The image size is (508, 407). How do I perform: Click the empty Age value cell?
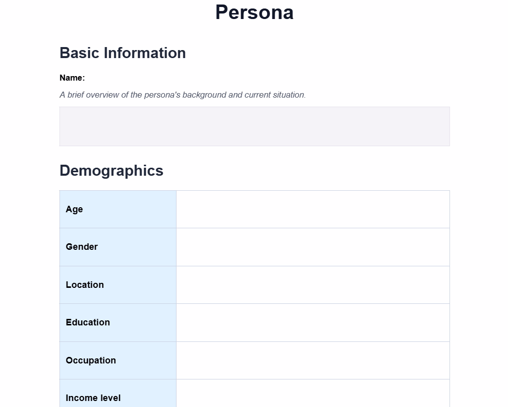point(313,209)
